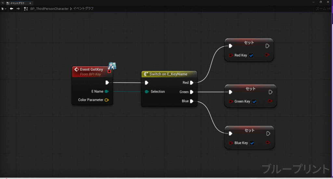Click the イベントグラフ breadcrumb label
This screenshot has height=179, width=333.
point(83,8)
